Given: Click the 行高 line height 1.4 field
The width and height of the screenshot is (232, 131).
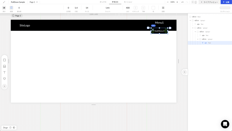Looking at the screenshot, I should click(76, 8).
